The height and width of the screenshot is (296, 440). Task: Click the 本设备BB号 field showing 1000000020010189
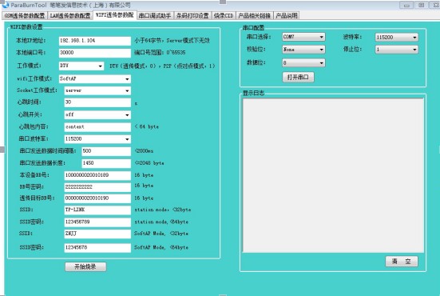click(97, 175)
